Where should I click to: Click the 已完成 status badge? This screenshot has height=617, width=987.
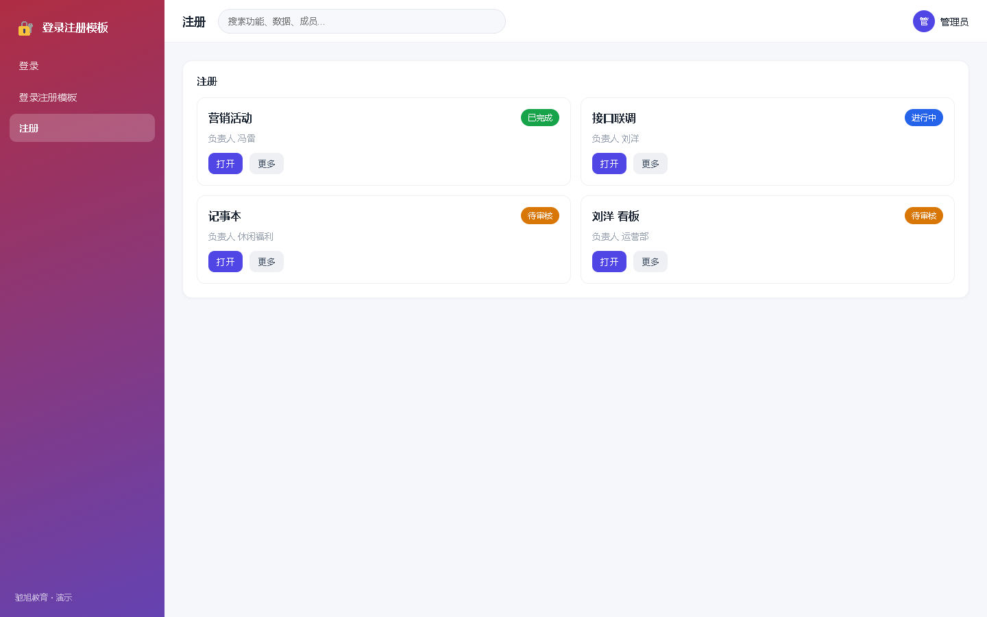[x=540, y=118]
